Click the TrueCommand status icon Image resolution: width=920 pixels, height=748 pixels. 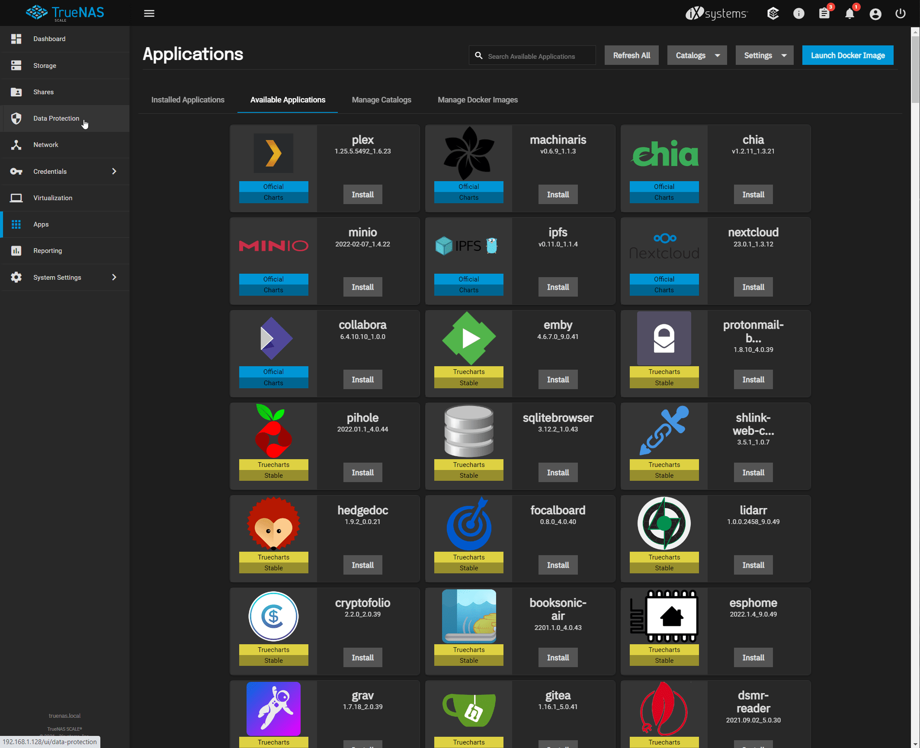point(773,14)
